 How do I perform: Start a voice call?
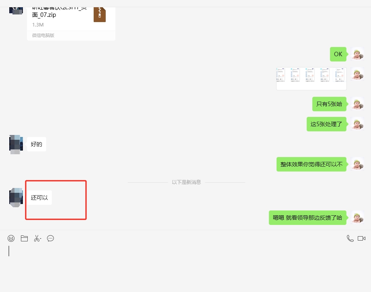click(350, 238)
